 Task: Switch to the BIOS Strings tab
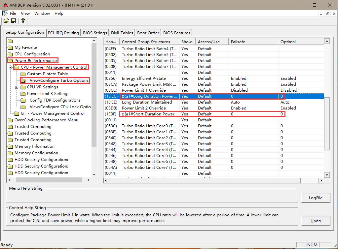95,33
